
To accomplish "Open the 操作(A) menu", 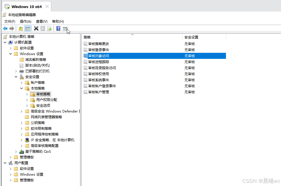I will [25, 22].
